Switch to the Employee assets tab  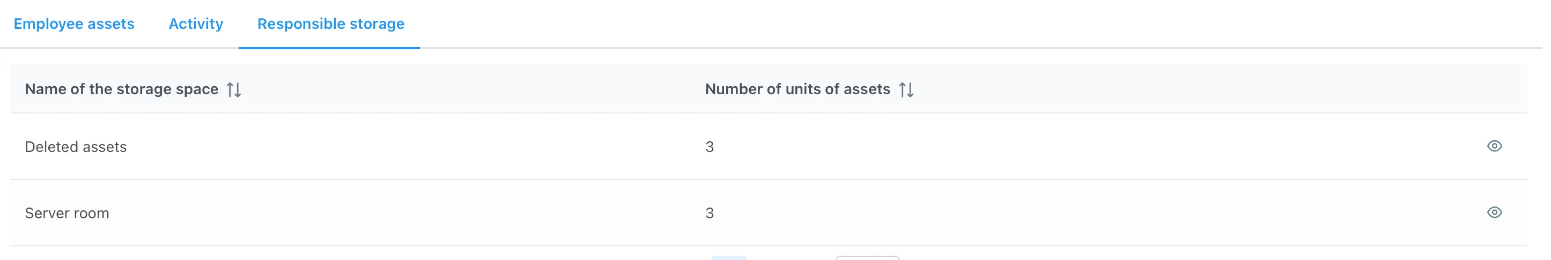74,24
